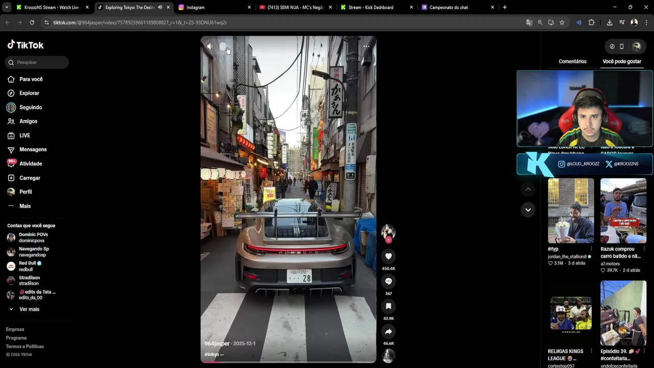Like the video with the heart icon
Viewport: 654px width, 368px height.
point(388,256)
